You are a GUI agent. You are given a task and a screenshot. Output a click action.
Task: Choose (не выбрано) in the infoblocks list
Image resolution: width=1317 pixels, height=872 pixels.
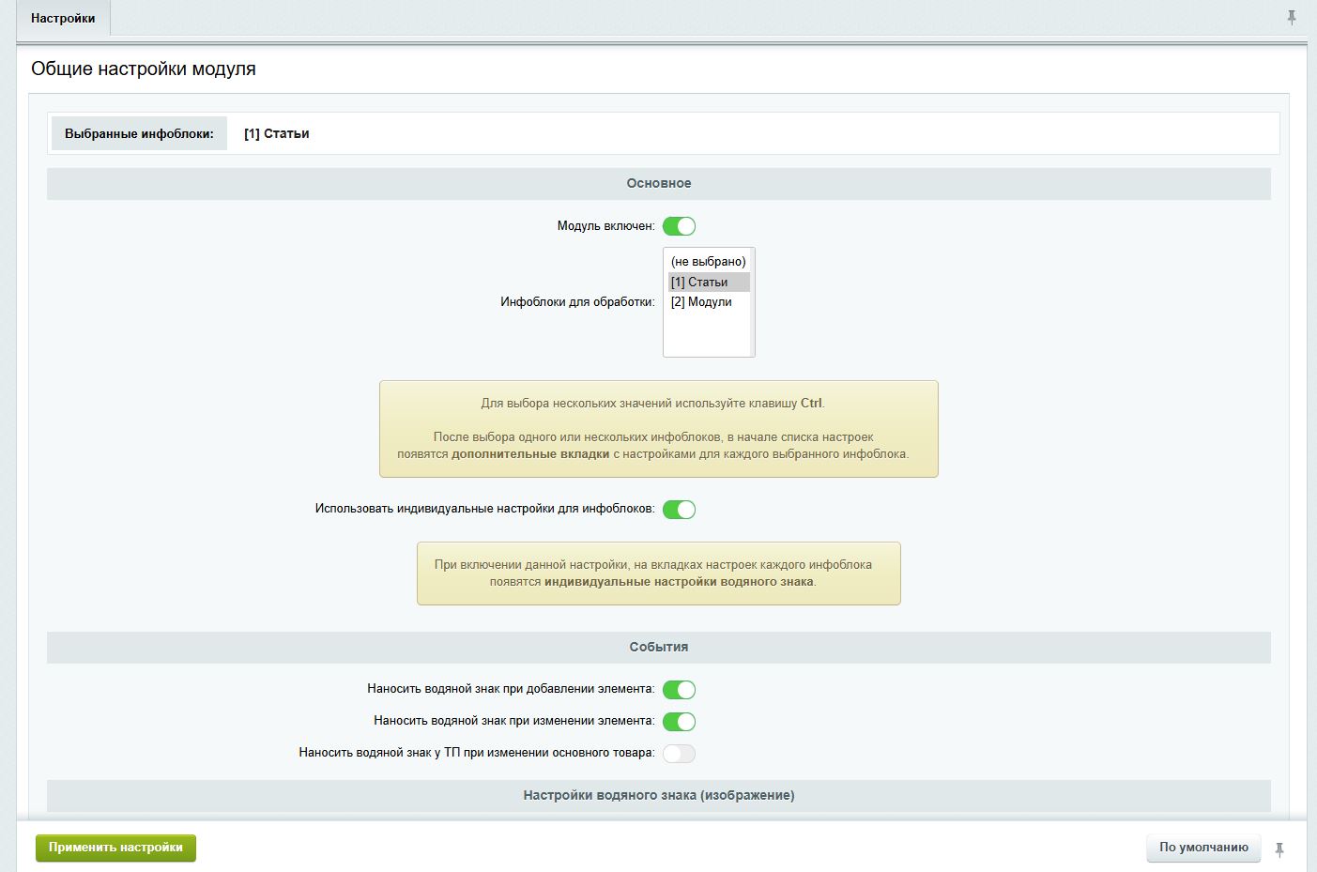tap(708, 262)
